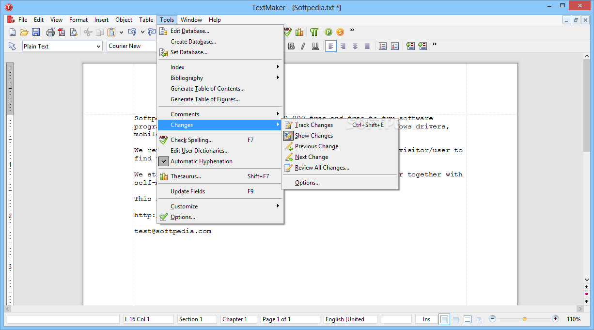The image size is (594, 330).
Task: Expand formatting toolbar overflow chevron
Action: 435,44
